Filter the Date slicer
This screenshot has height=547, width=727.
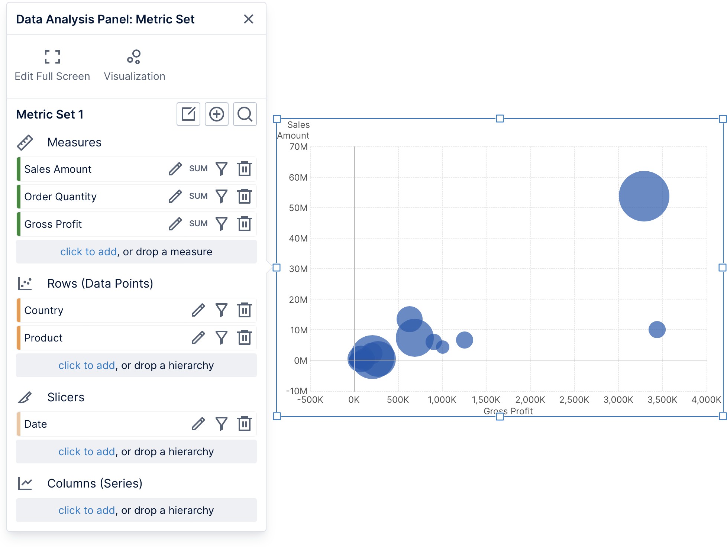pos(222,424)
